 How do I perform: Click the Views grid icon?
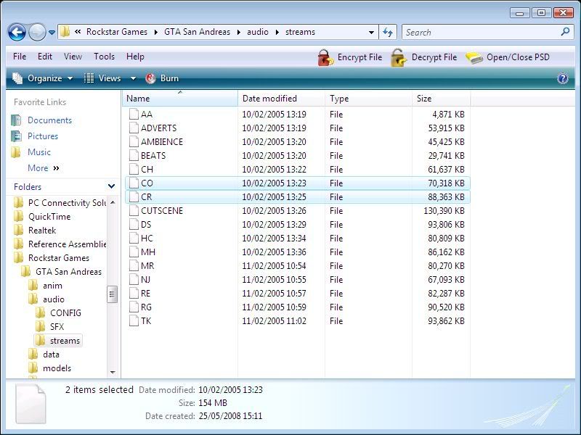[89, 78]
